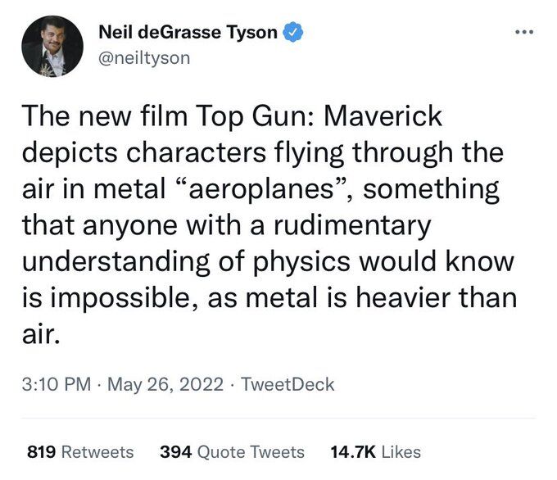Click the word 'characters' in the tweet
This screenshot has height=480, width=557.
[196, 153]
